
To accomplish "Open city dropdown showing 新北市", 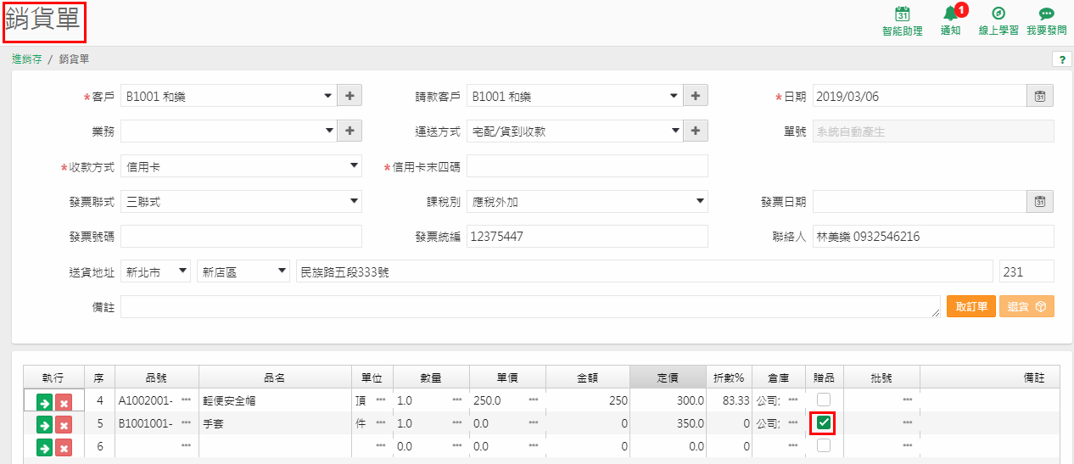I will coord(156,271).
